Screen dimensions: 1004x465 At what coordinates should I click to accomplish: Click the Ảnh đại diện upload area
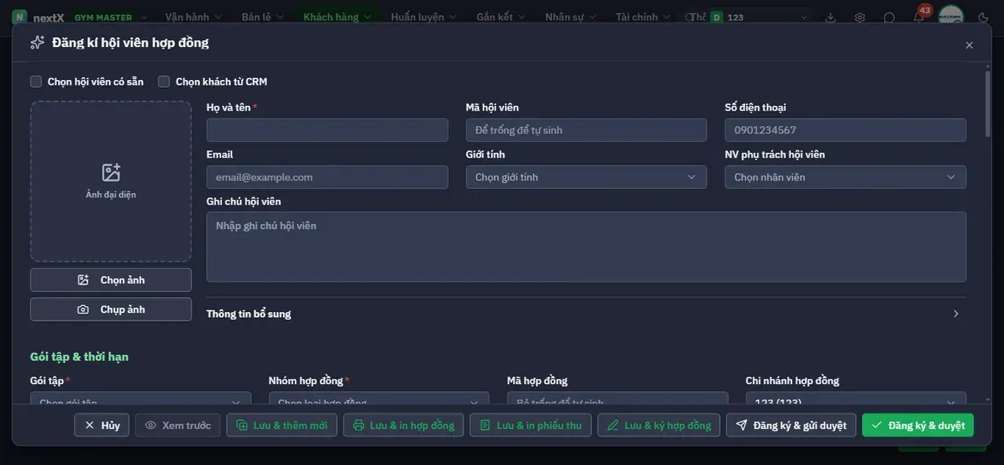point(111,181)
